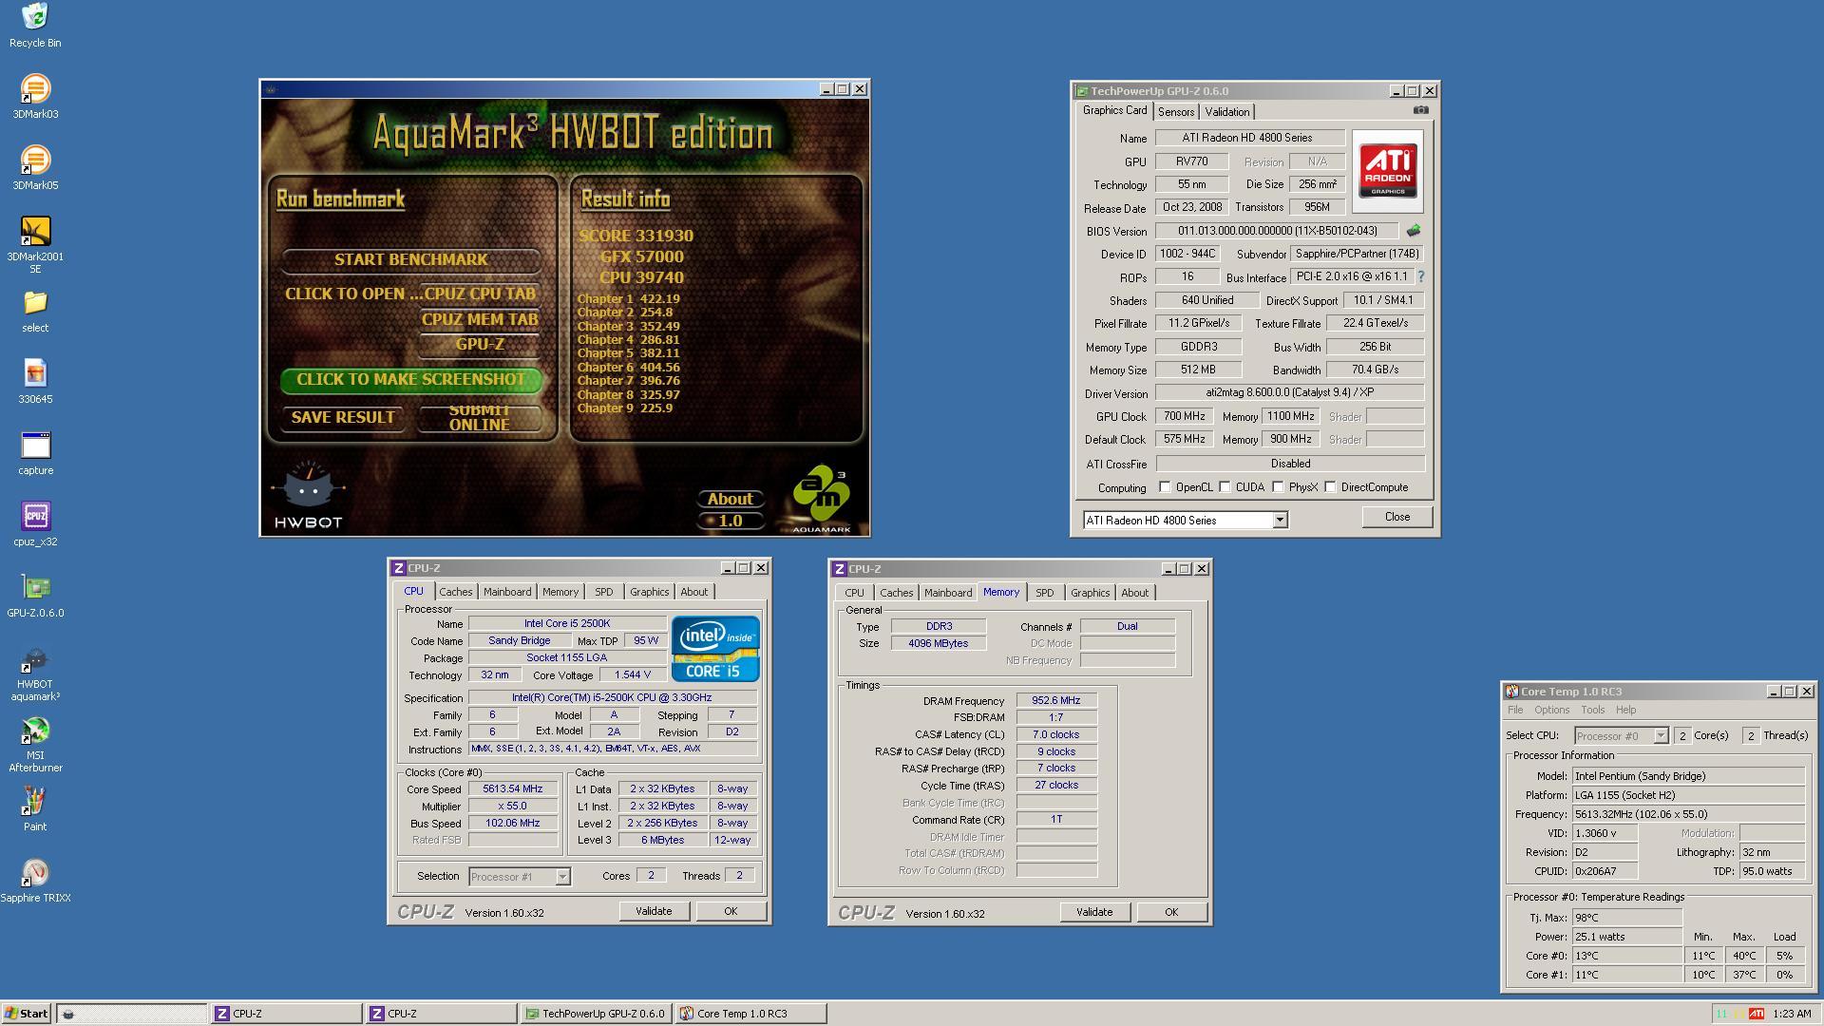Click CPUZ CPU TAB in AquaMark
Screen dimensions: 1824x1026
tap(480, 294)
